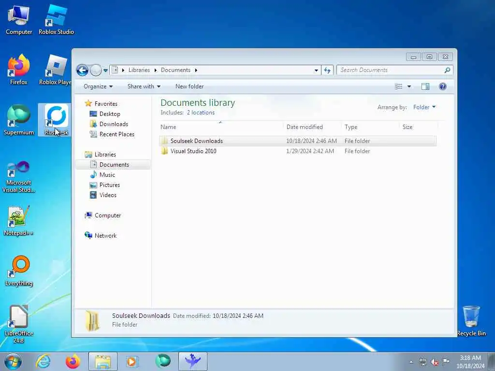Open the Organize menu
The height and width of the screenshot is (371, 495).
(x=98, y=86)
